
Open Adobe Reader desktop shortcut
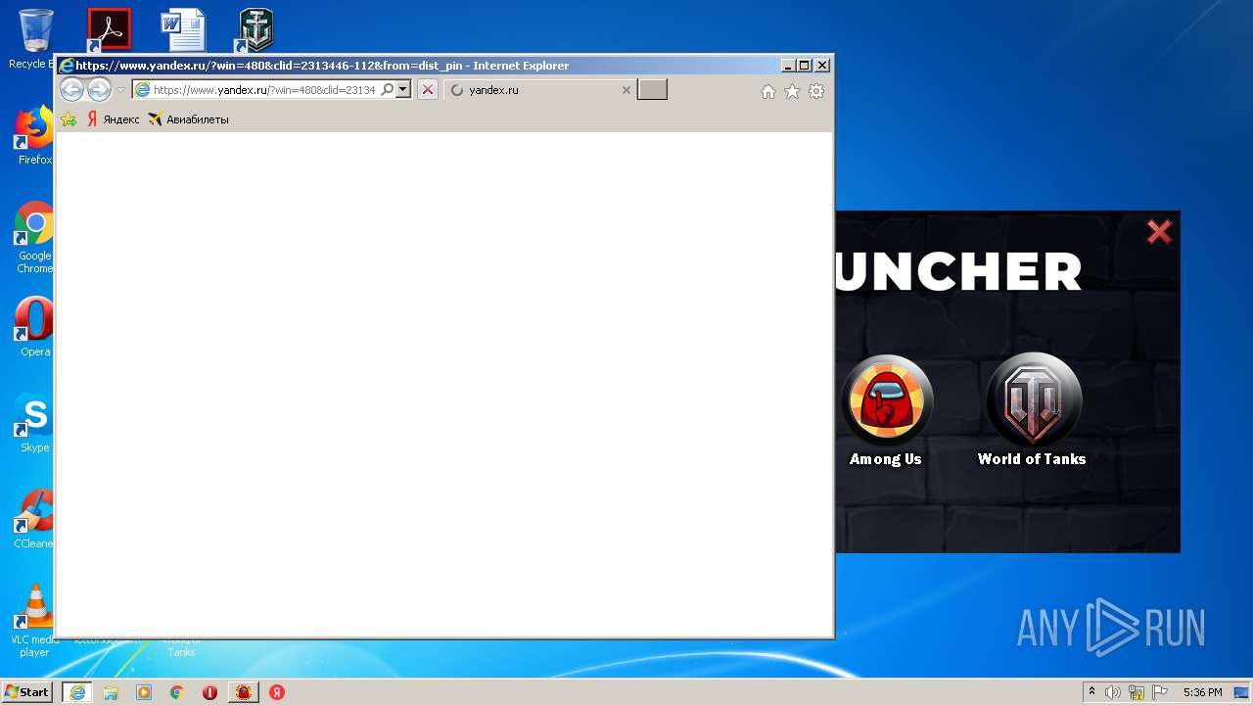pyautogui.click(x=109, y=29)
